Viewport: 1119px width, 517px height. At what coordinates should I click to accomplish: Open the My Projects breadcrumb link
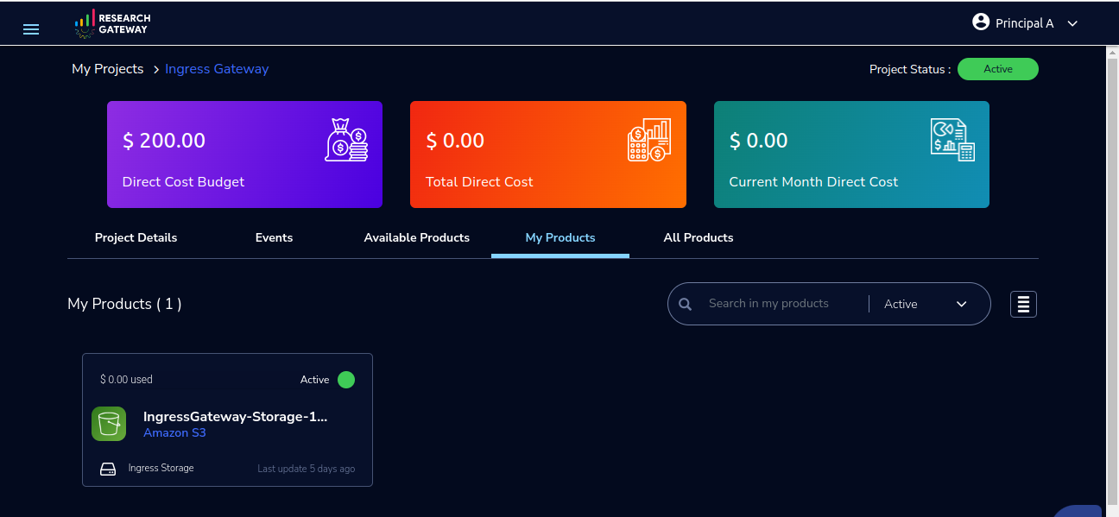point(108,69)
